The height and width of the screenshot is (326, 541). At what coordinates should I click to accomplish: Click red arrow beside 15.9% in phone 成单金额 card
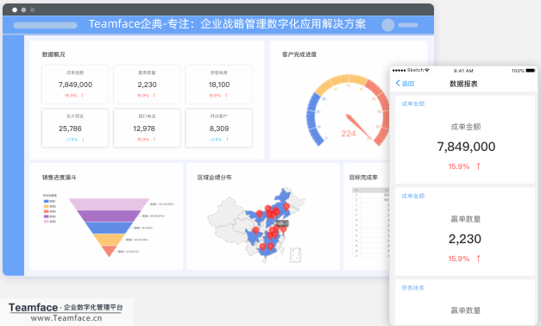point(478,166)
